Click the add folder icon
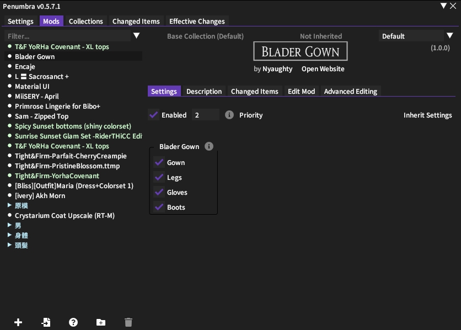Viewport: 461px width, 330px height. coord(100,322)
